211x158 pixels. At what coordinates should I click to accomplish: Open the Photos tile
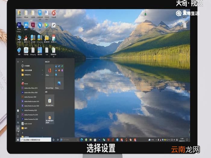59,83
